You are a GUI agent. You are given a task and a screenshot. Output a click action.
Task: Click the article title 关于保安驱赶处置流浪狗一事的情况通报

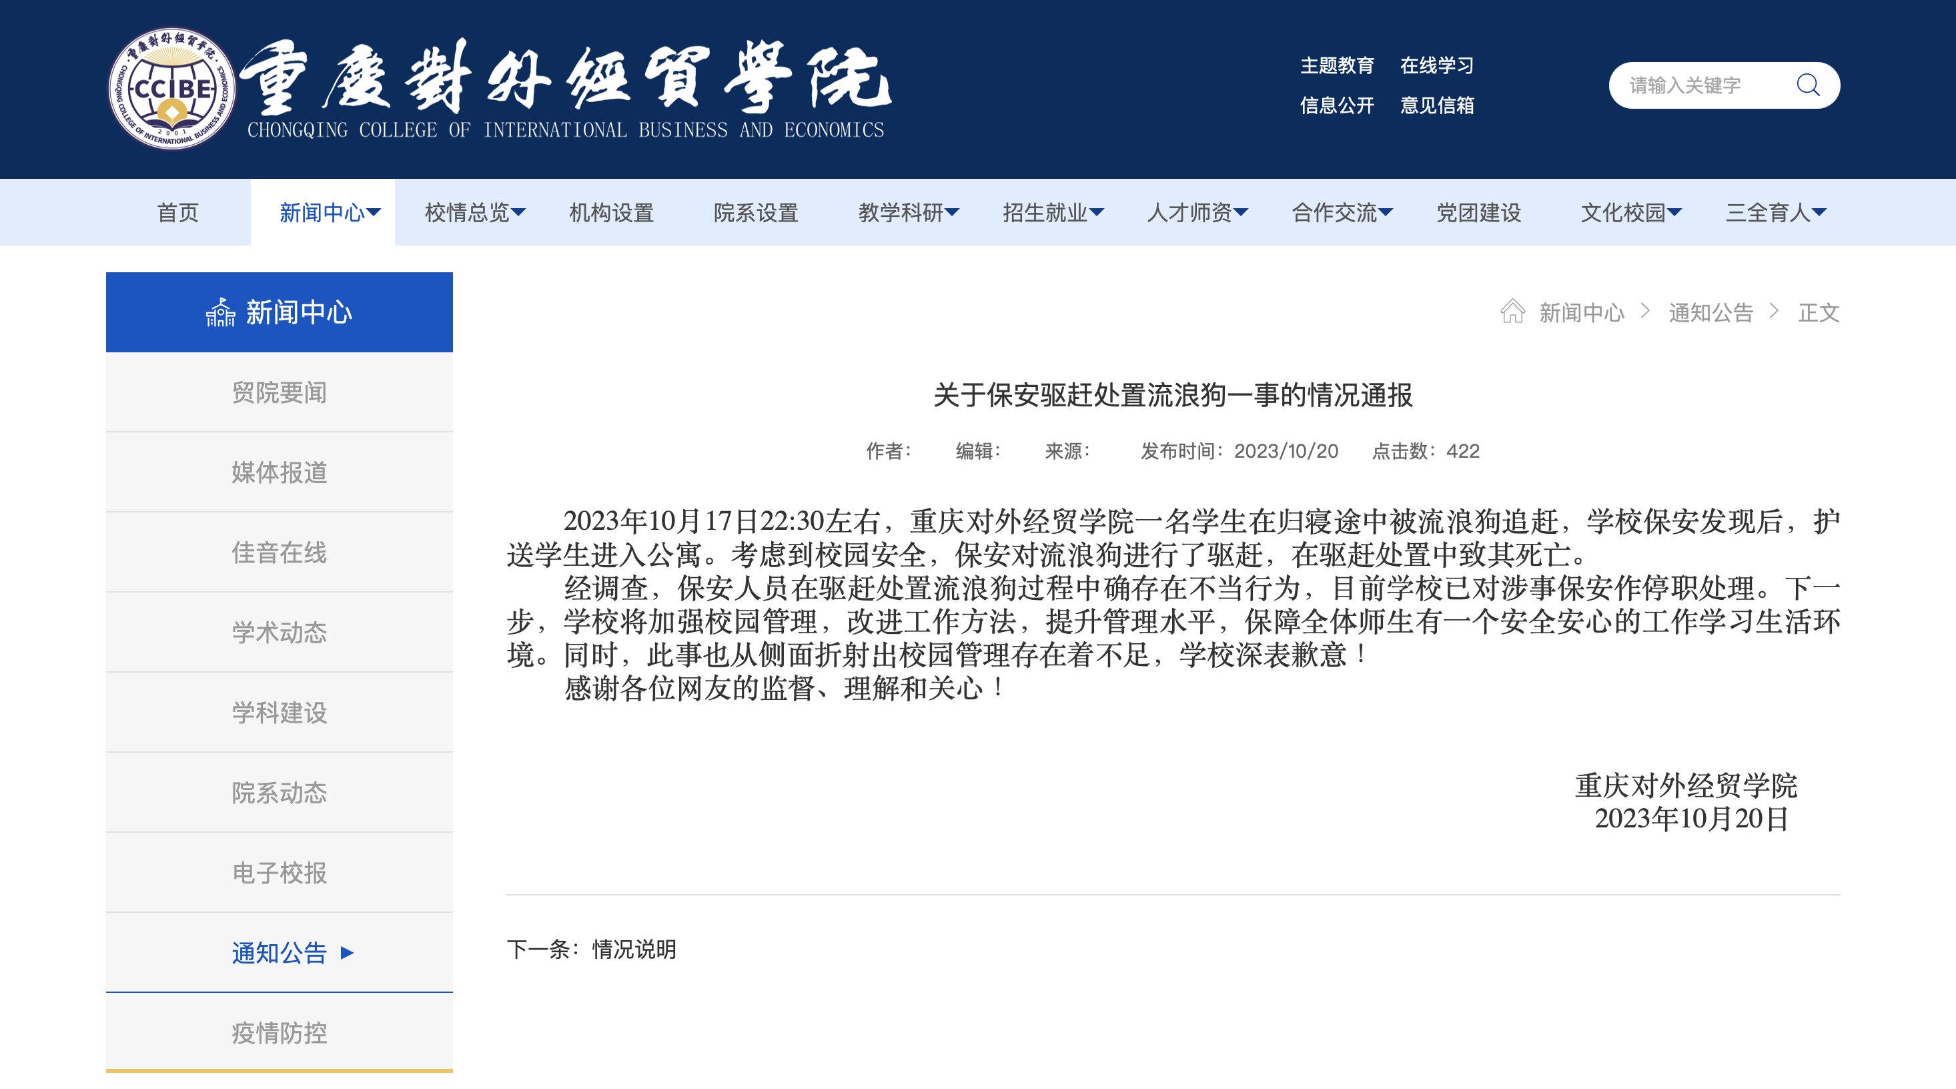point(1173,395)
